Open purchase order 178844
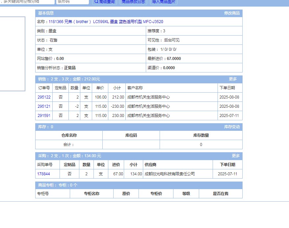The width and height of the screenshot is (289, 228). (43, 174)
